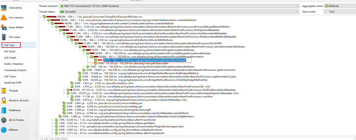
Task: Open the Databases section icon
Action: pyautogui.click(x=4, y=110)
